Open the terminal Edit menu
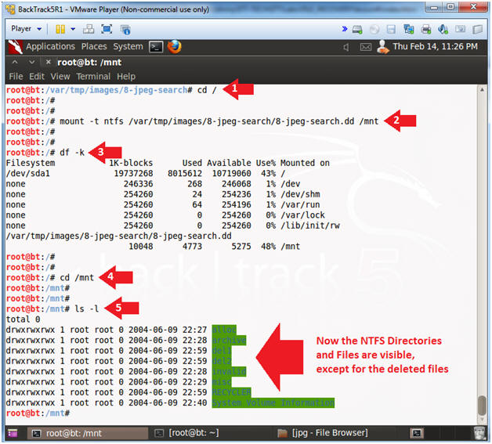The width and height of the screenshot is (492, 444). coord(37,77)
